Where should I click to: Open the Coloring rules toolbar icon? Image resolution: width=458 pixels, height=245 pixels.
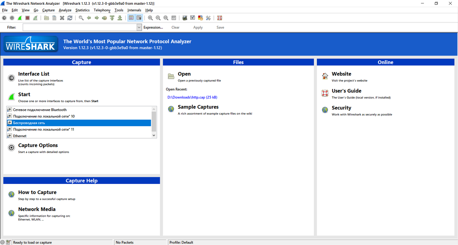pos(200,18)
